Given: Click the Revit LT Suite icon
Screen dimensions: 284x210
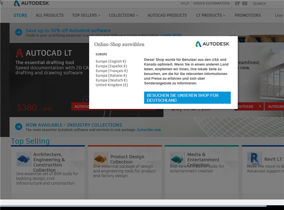Looking at the screenshot, I should point(255,159).
